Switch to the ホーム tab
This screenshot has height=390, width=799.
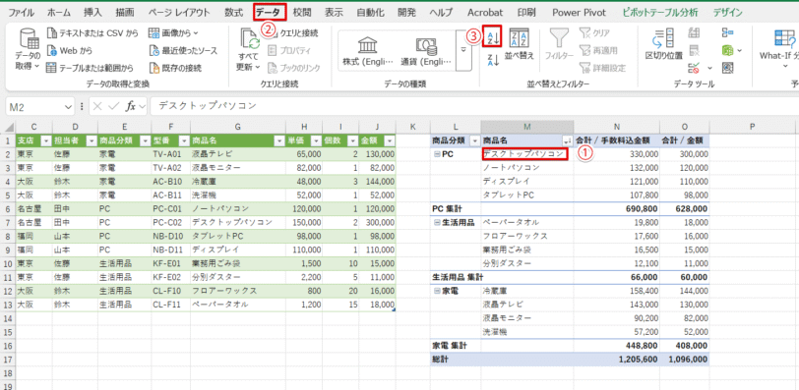click(60, 12)
